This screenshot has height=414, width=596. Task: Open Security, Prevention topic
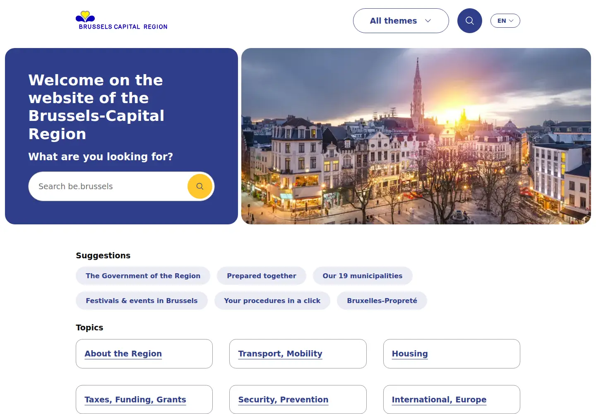[x=298, y=400]
